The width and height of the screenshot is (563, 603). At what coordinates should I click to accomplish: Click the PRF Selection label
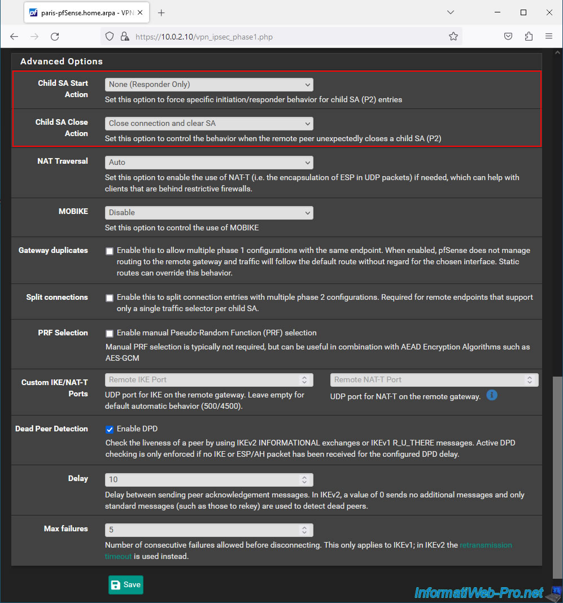(63, 333)
